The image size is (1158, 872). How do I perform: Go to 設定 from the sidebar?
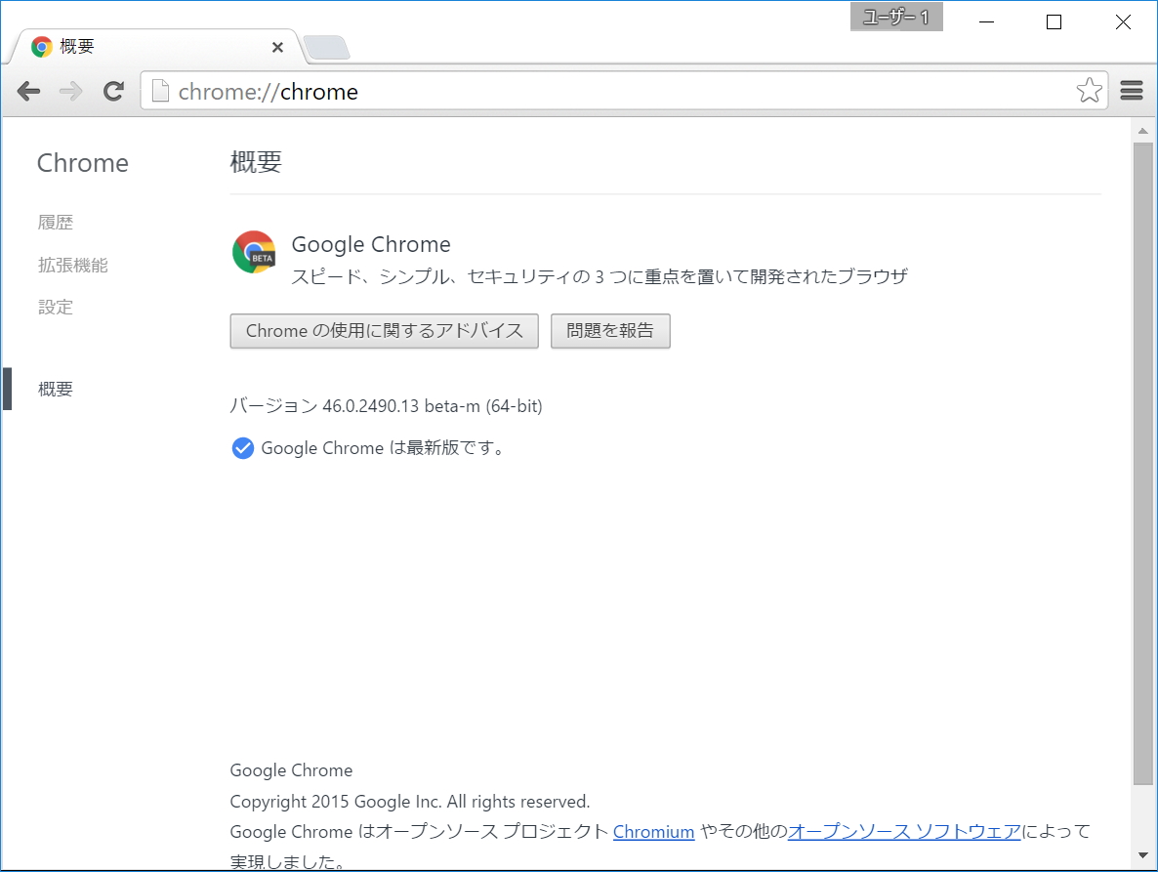coord(56,307)
